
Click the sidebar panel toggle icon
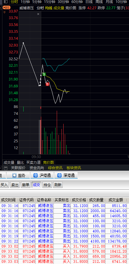coord(6,2)
